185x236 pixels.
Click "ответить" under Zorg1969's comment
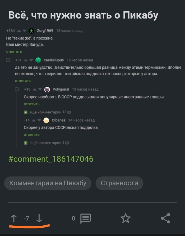coord(14,51)
